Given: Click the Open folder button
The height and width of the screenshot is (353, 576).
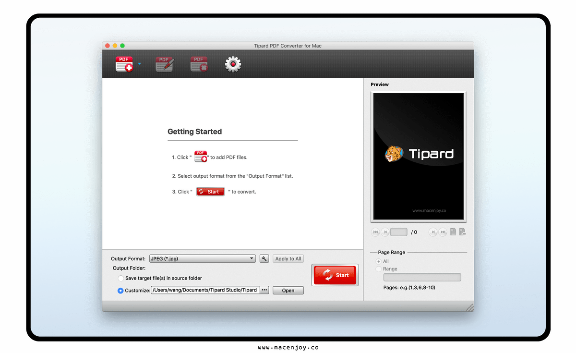Looking at the screenshot, I should [288, 291].
